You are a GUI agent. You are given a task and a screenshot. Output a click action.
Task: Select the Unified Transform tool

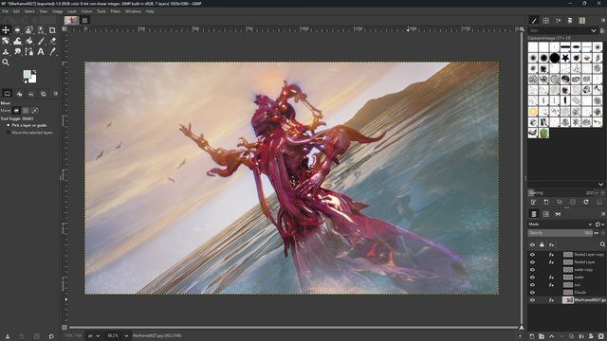point(6,41)
